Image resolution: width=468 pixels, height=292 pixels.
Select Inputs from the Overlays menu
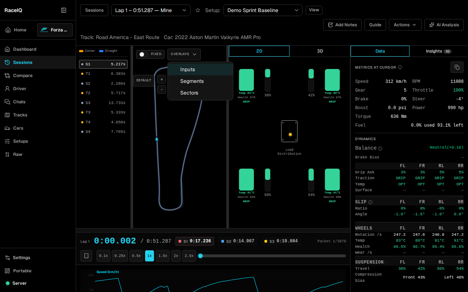200,69
